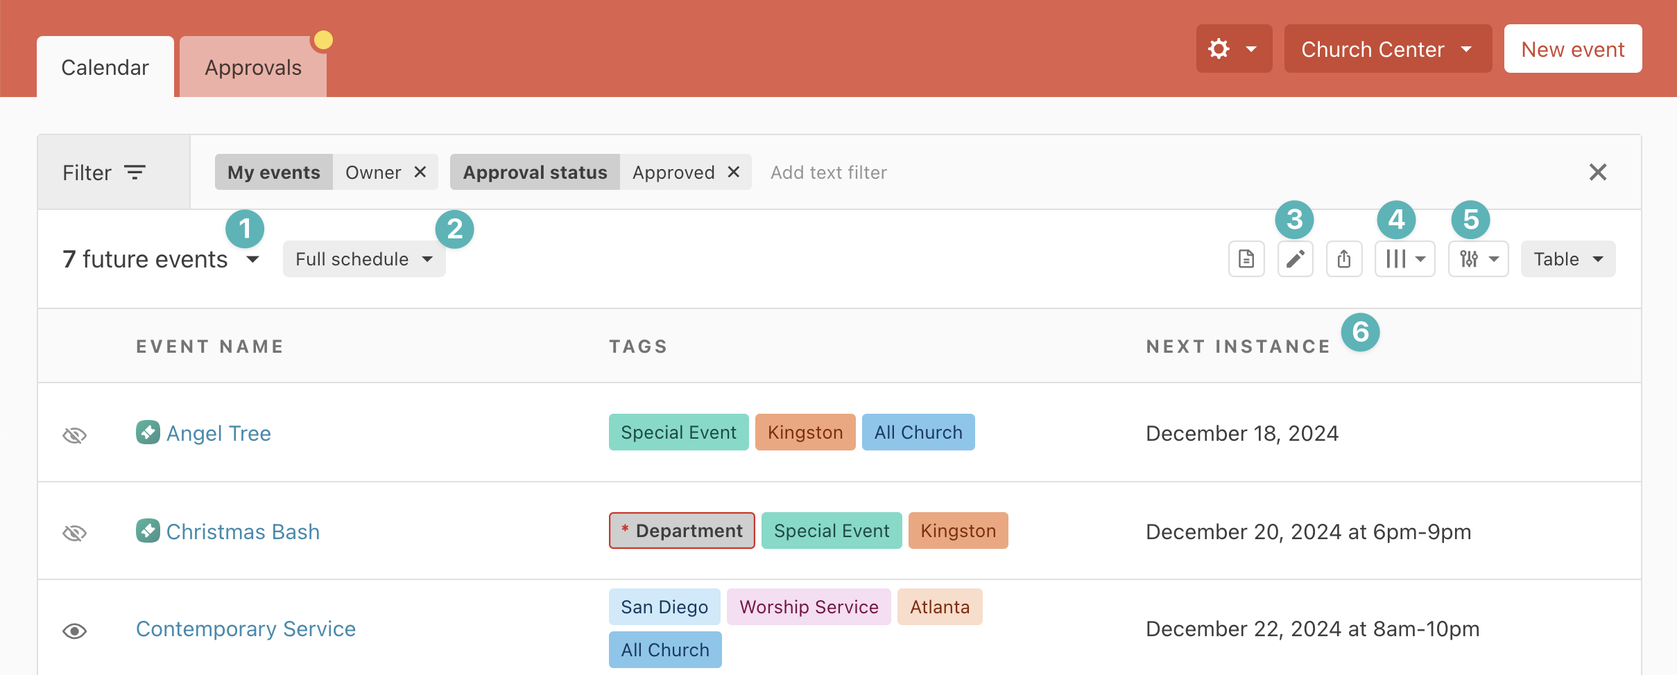Click Contemporary Service's All Church tag
Viewport: 1677px width, 675px height.
pos(665,650)
